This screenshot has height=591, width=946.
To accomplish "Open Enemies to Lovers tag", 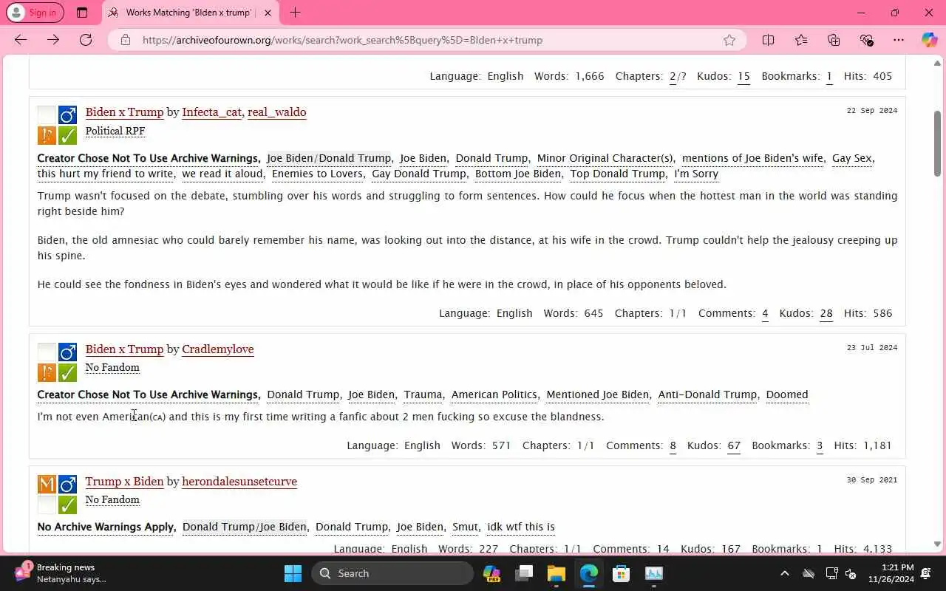I will click(x=317, y=174).
